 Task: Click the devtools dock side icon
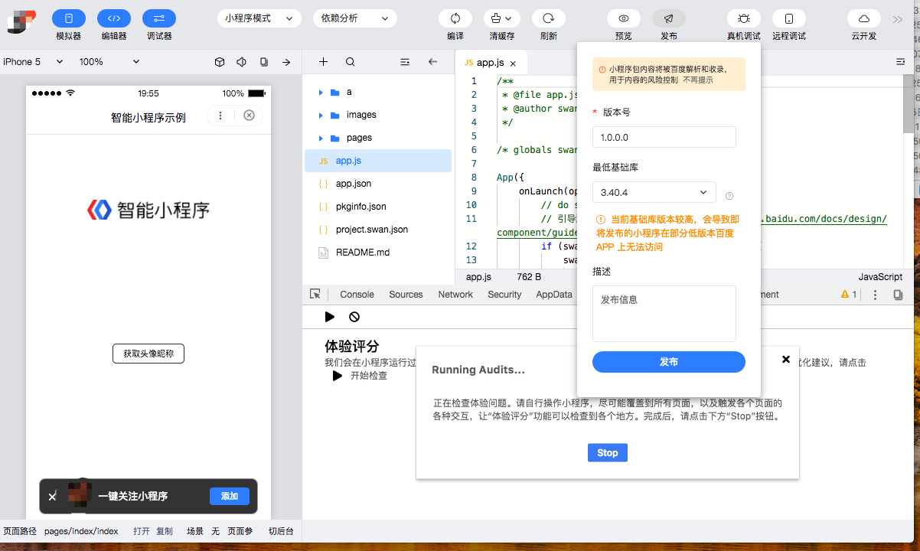(899, 294)
